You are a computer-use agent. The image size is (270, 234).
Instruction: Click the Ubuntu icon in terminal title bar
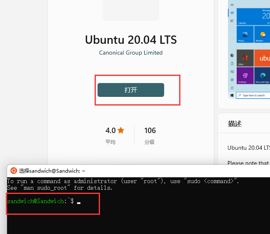tap(14, 171)
